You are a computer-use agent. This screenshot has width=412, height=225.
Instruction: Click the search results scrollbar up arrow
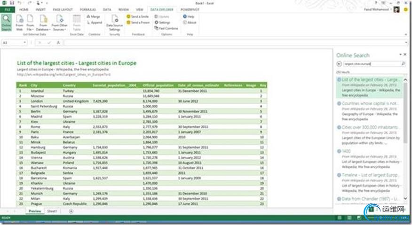(405, 79)
